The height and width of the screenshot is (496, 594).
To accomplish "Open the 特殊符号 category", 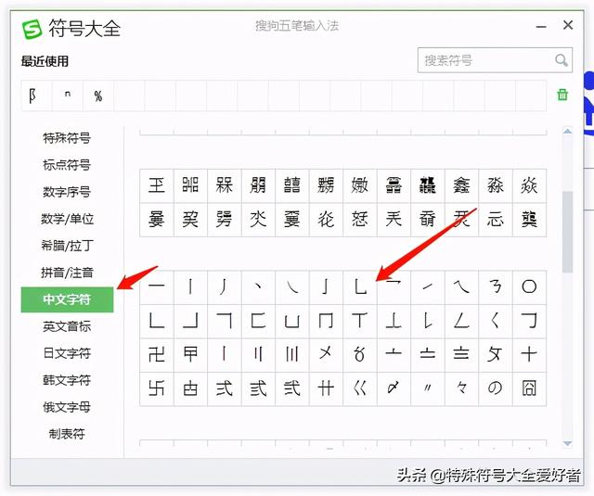I will pyautogui.click(x=67, y=138).
